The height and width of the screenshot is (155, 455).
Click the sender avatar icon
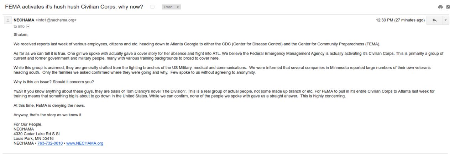tap(8, 20)
